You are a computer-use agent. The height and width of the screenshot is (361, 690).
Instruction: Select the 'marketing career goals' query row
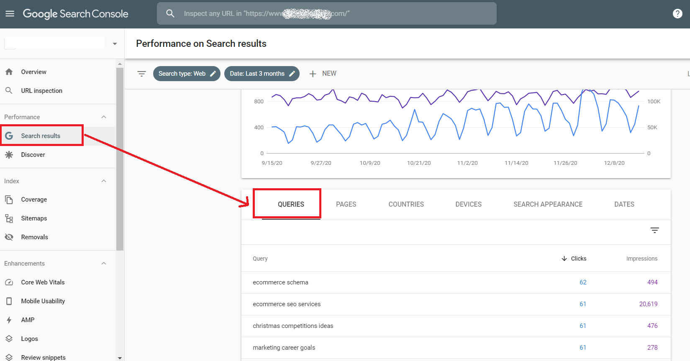[456, 348]
